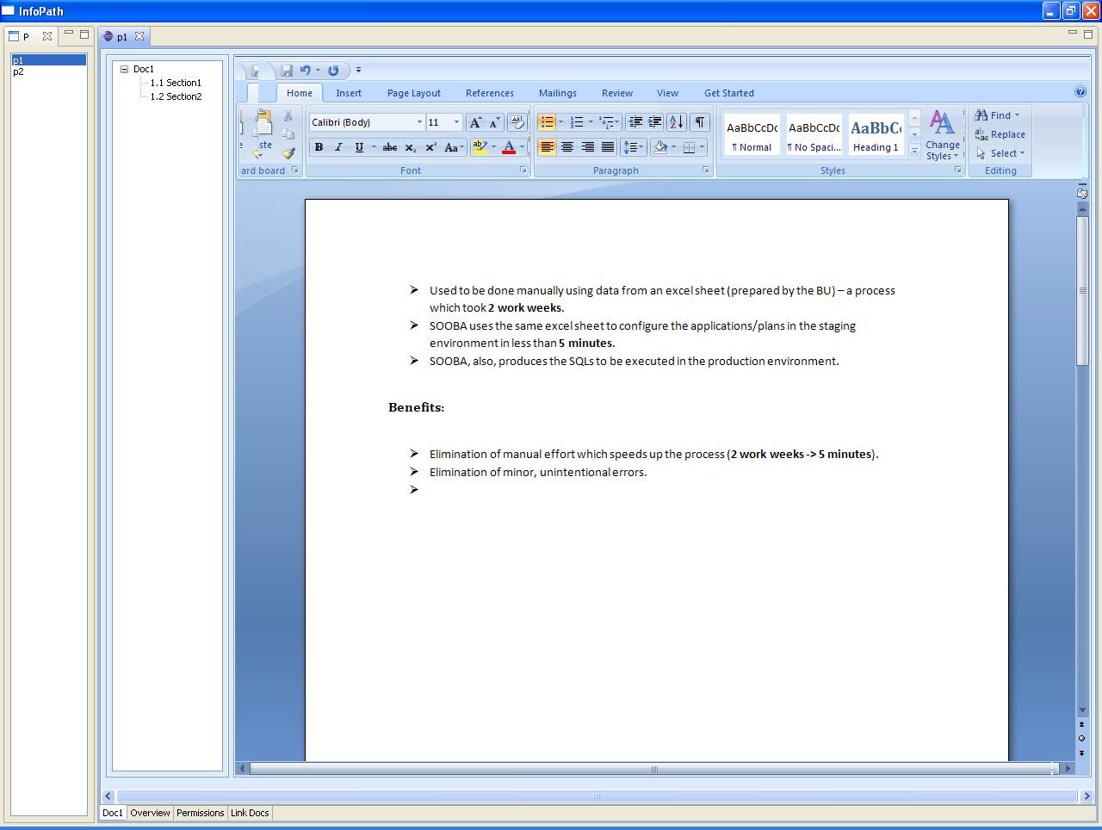Viewport: 1102px width, 830px height.
Task: Switch to the Page Layout ribbon tab
Action: point(414,93)
